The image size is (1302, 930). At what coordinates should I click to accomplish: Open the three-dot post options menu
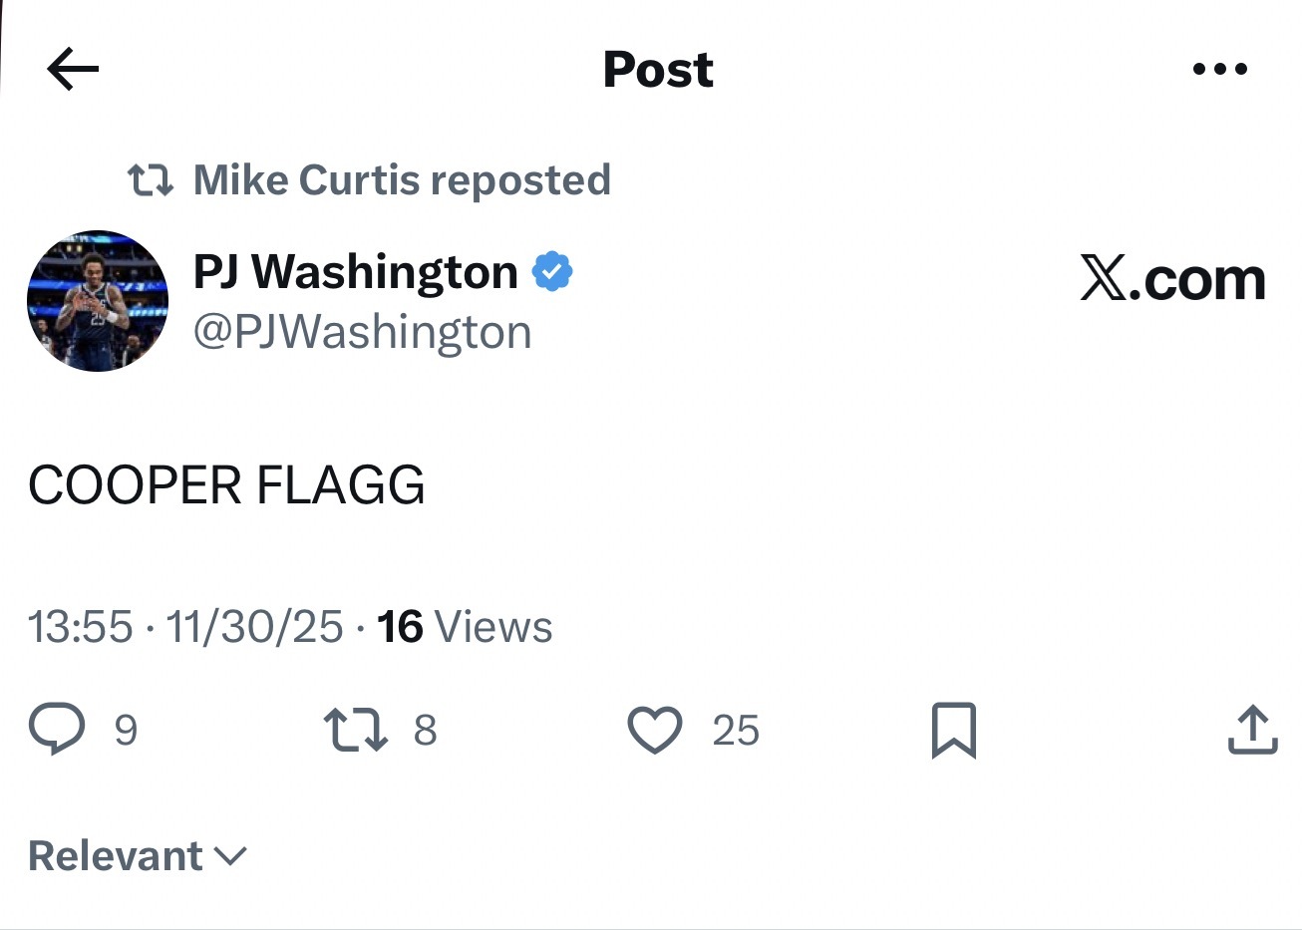point(1220,68)
